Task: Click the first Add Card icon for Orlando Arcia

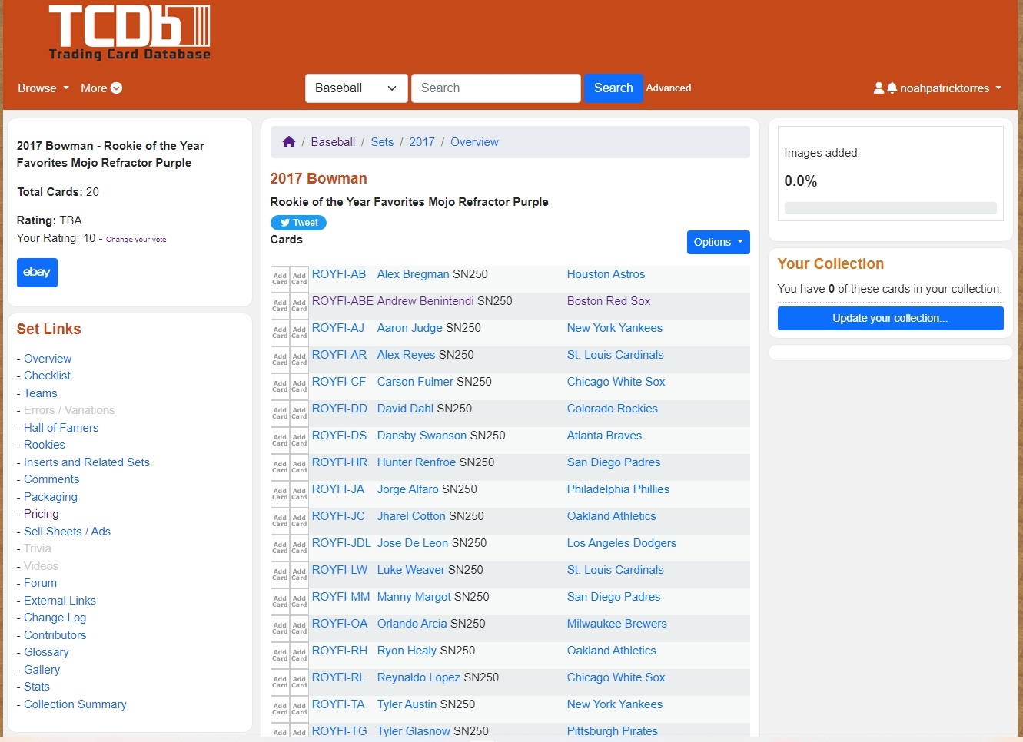Action: pyautogui.click(x=280, y=628)
